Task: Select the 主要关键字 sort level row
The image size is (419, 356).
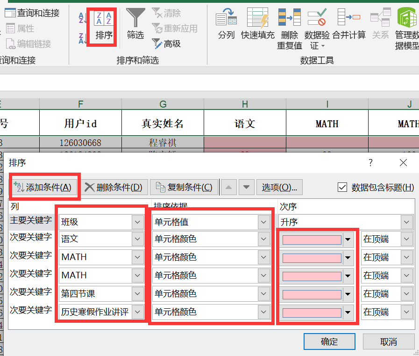Action: click(31, 221)
